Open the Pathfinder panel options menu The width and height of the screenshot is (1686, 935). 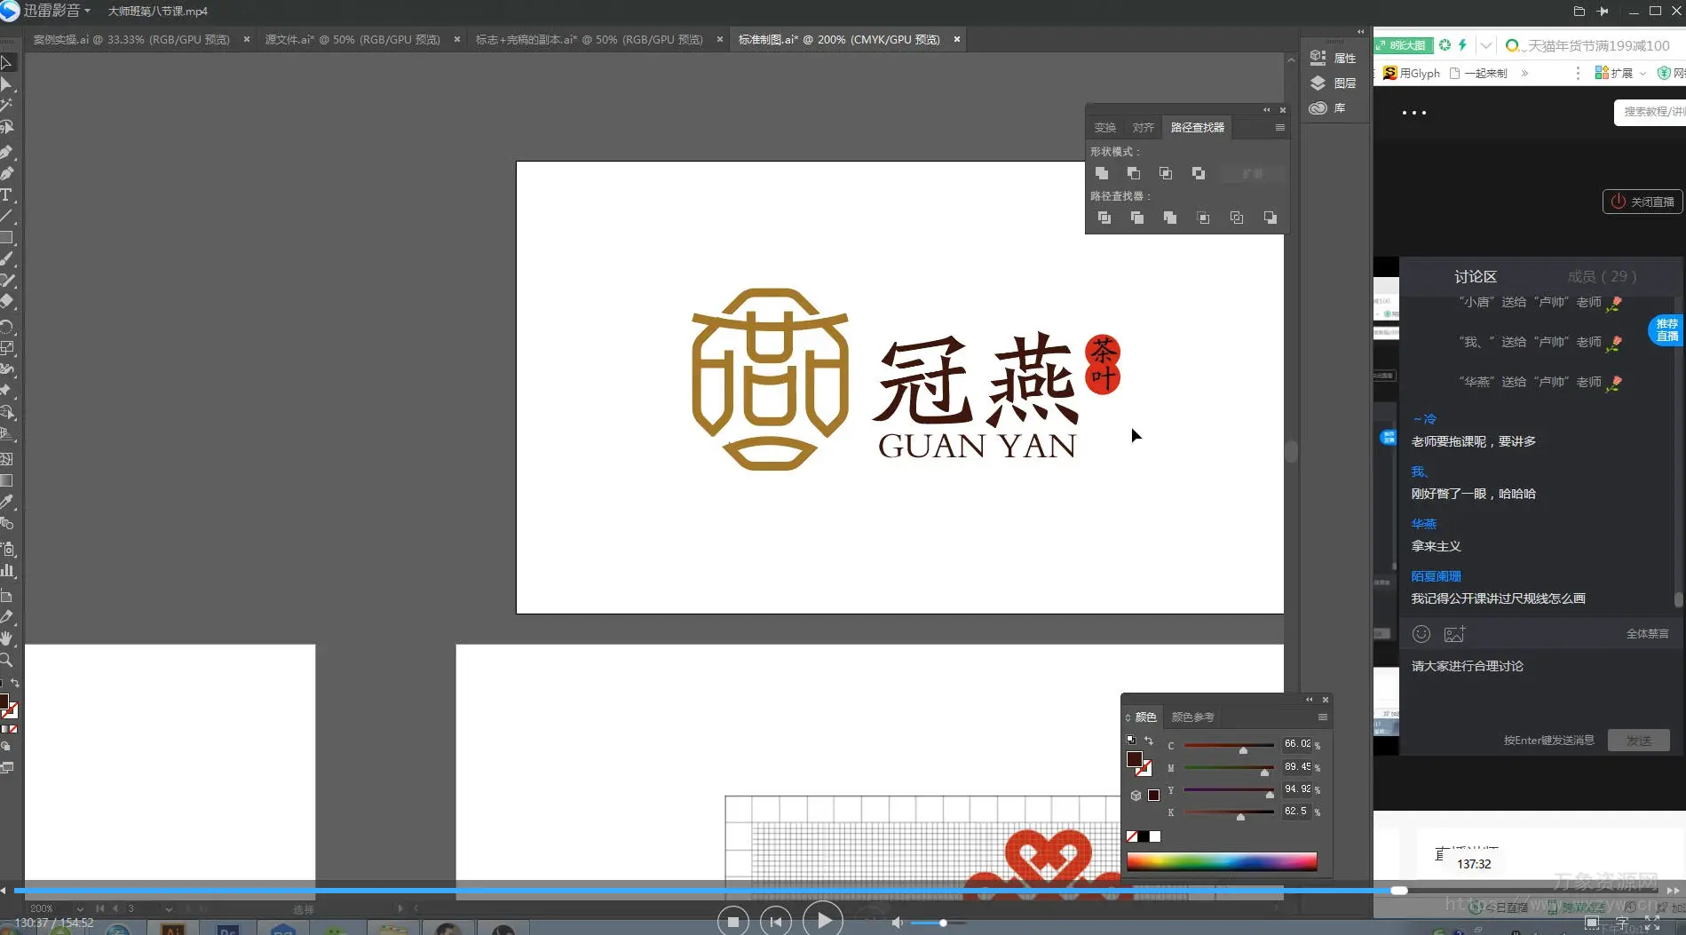pos(1279,128)
